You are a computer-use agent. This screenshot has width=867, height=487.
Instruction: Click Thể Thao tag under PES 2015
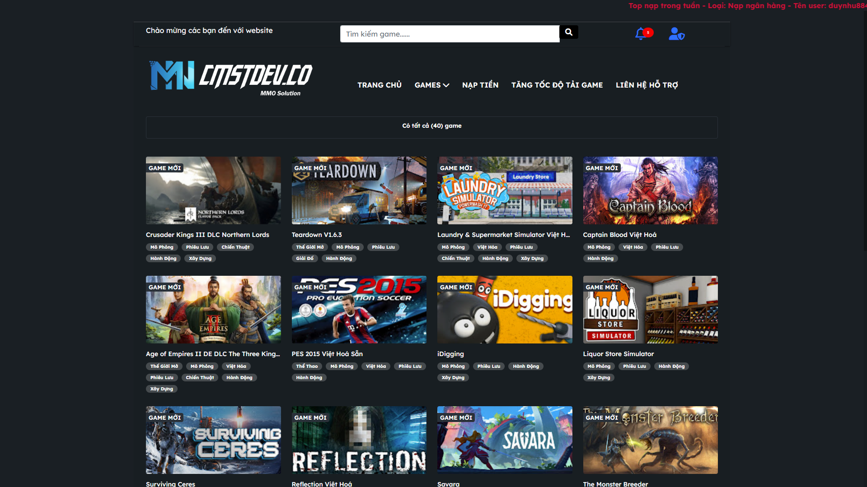[307, 366]
